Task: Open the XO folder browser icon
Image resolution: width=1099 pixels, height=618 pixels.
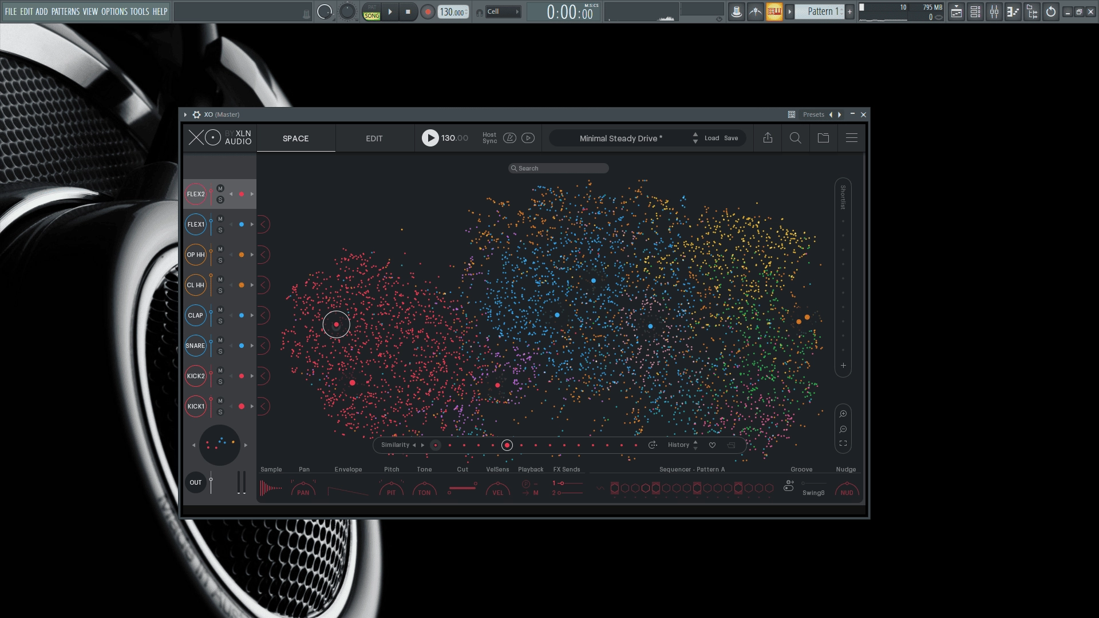Action: 823,138
